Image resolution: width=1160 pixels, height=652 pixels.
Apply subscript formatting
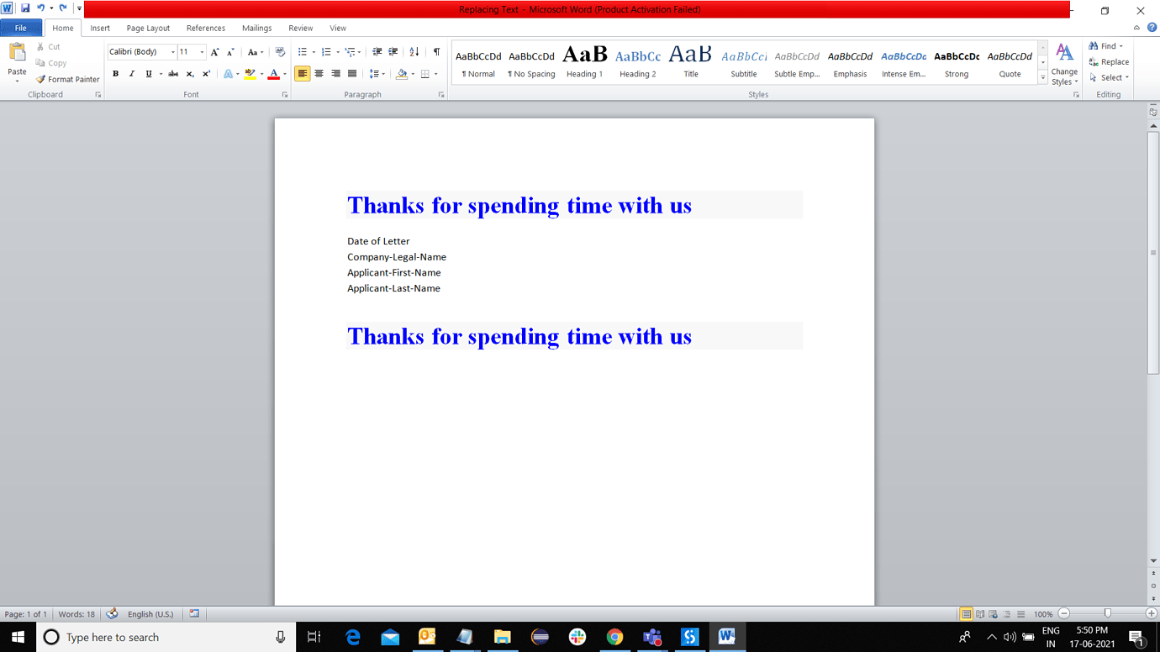pyautogui.click(x=189, y=74)
